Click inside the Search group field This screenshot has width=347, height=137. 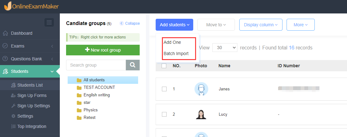click(x=96, y=65)
